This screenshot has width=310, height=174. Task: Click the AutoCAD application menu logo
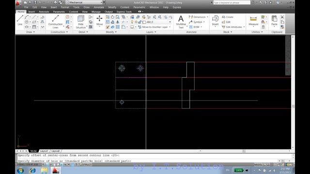point(18,3)
